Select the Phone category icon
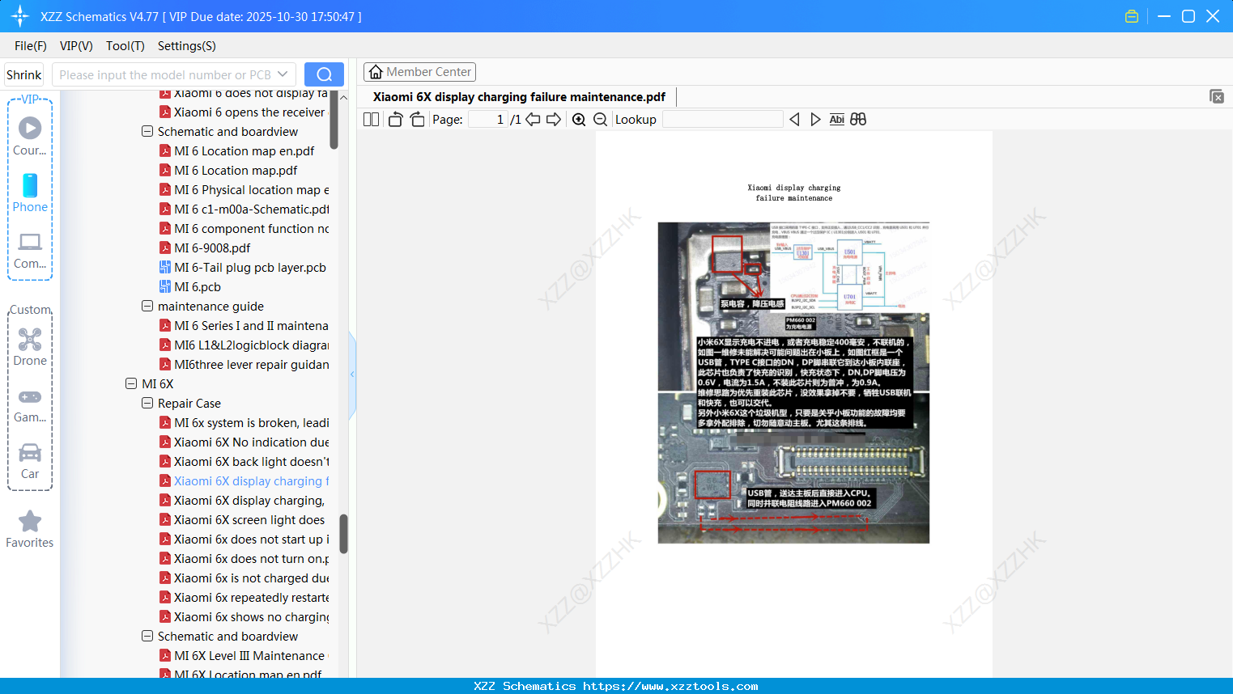Viewport: 1233px width, 694px height. click(x=30, y=193)
